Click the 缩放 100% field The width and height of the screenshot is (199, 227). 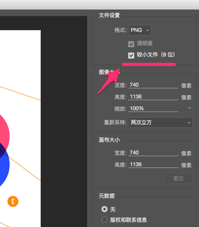pyautogui.click(x=153, y=108)
